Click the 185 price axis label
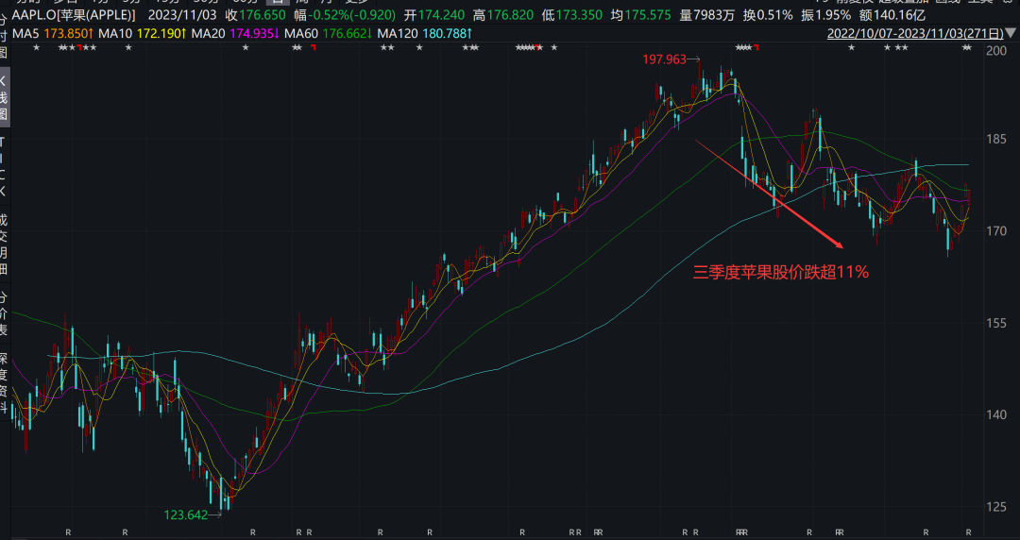The image size is (1020, 540). (996, 139)
